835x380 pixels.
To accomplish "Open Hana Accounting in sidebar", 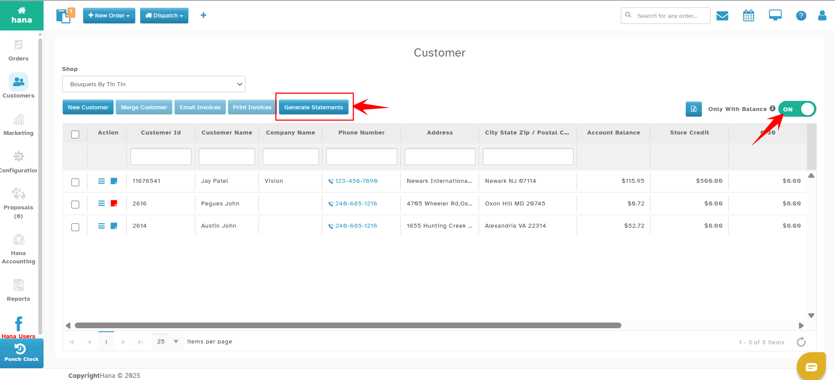I will 18,249.
